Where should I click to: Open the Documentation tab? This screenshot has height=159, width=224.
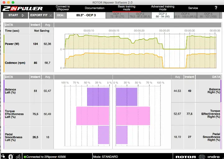click(x=95, y=8)
